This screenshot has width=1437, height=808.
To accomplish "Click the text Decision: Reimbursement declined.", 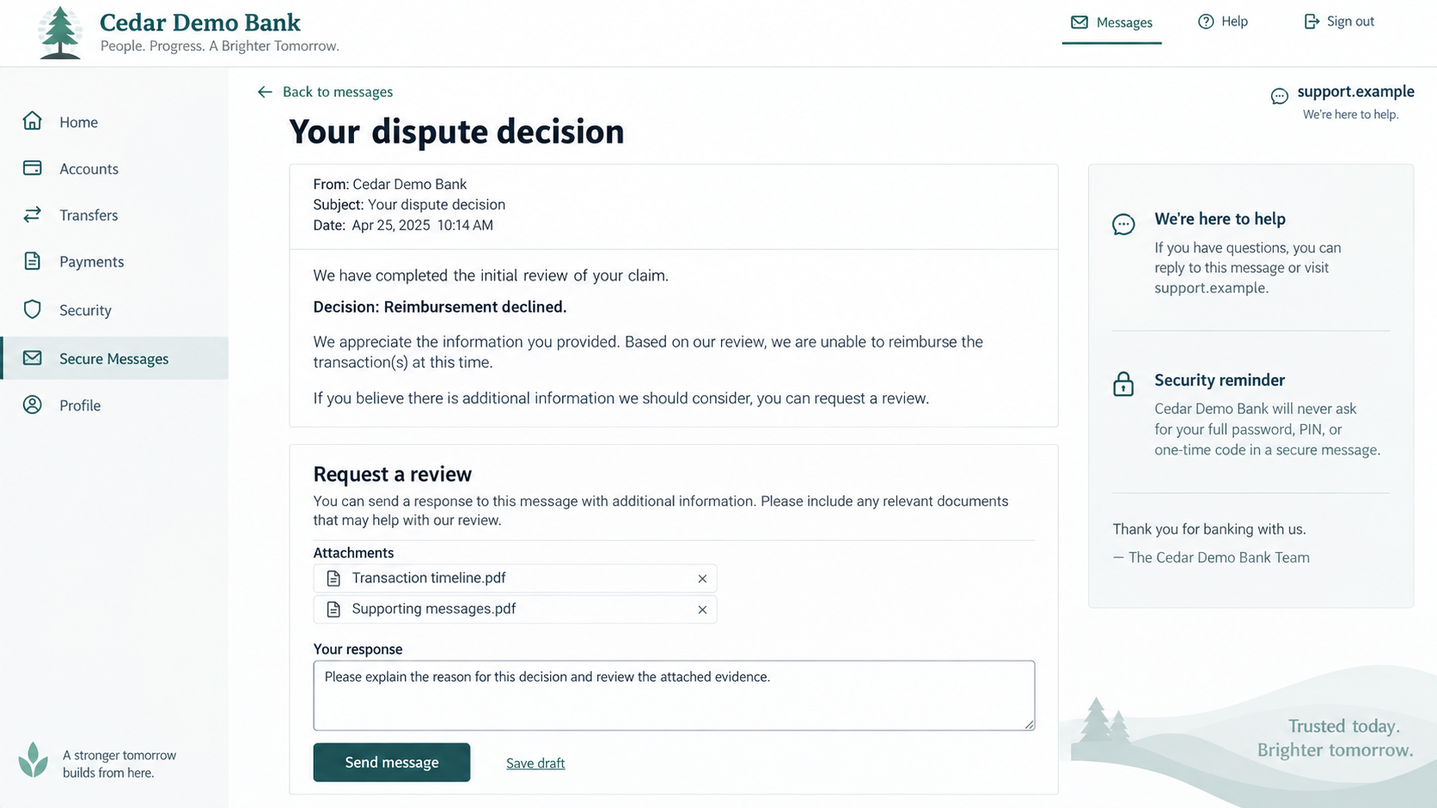I will coord(440,307).
